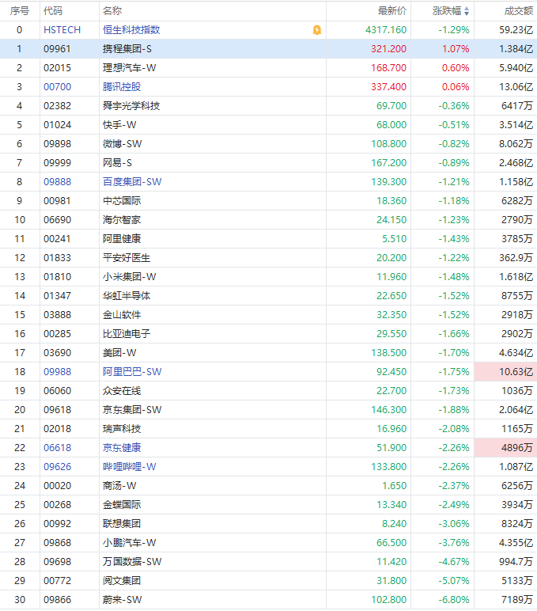
Task: Toggle sort arrows beside 涨跌幅 header
Action: [x=467, y=11]
